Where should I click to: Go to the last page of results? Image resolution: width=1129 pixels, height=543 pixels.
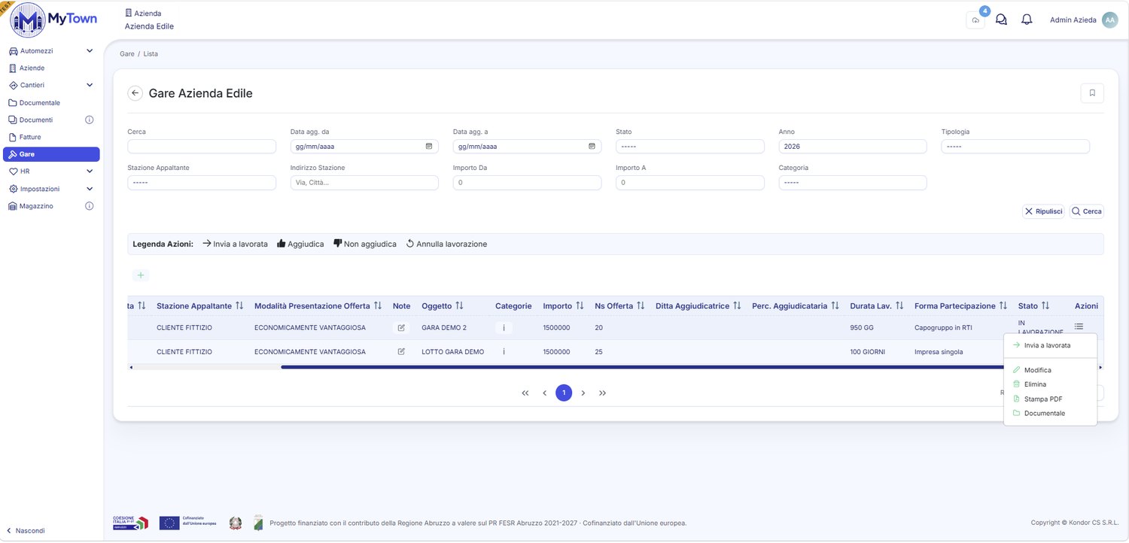603,393
